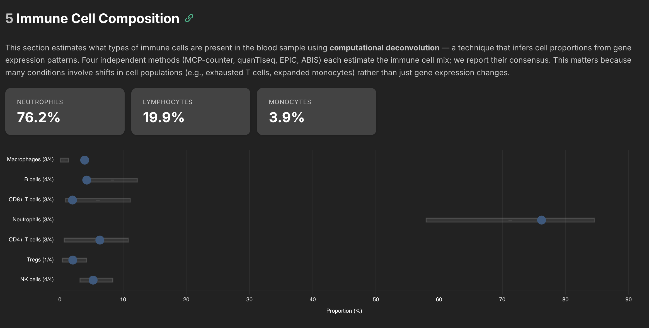This screenshot has height=328, width=649.
Task: Click the Macrophages data point dot
Action: (x=84, y=160)
